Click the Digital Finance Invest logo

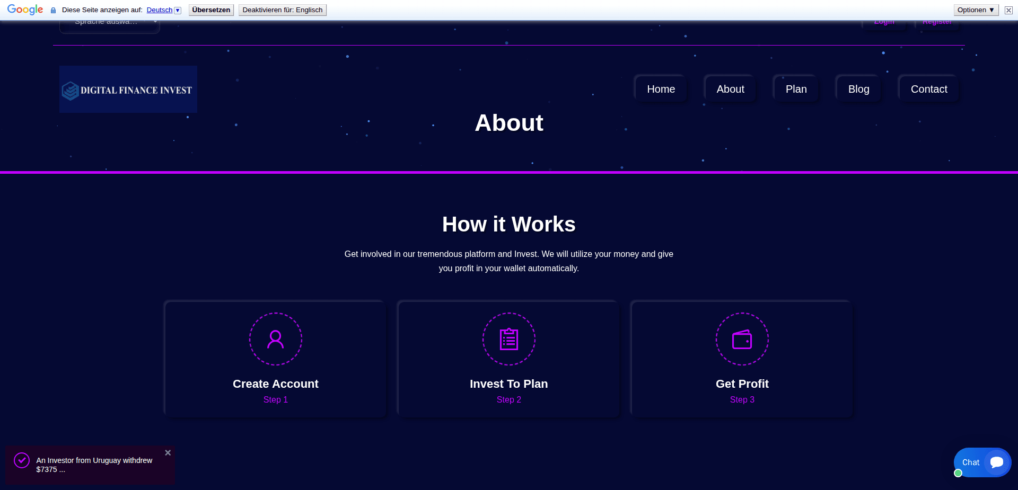click(128, 90)
